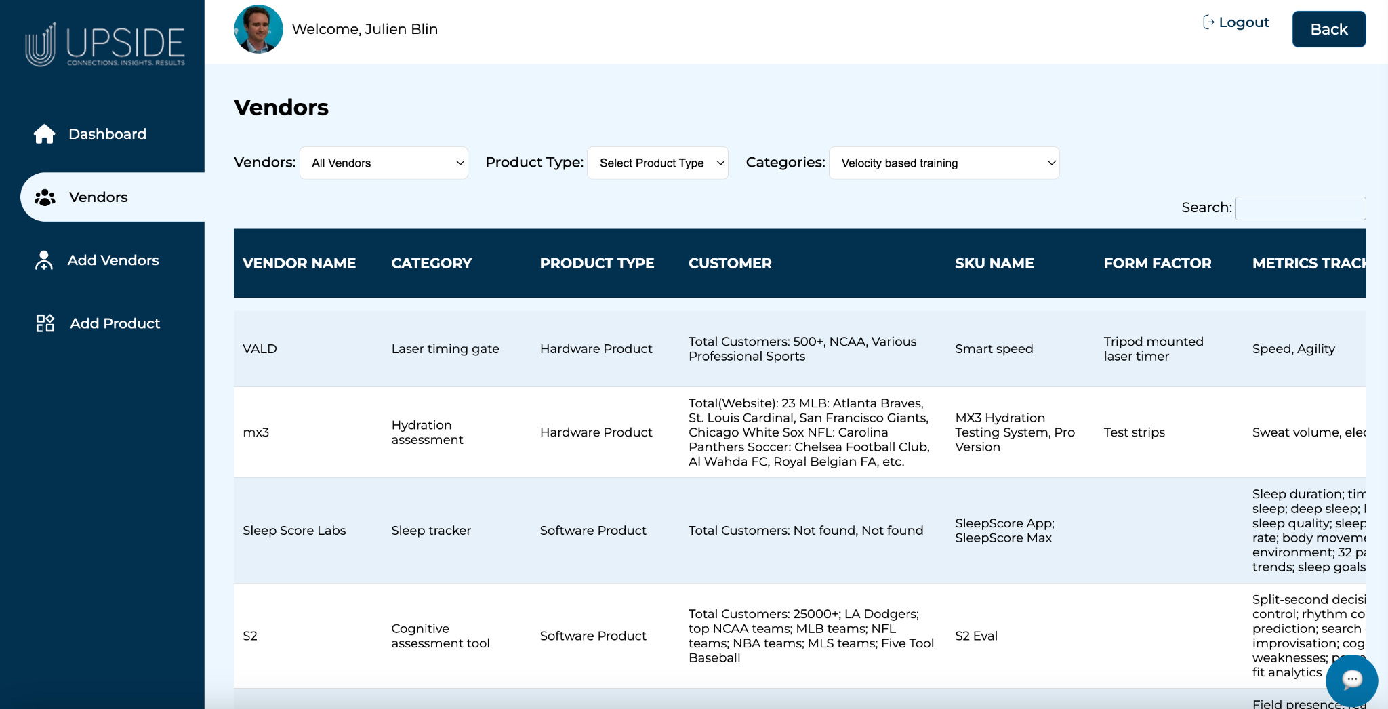This screenshot has width=1388, height=709.
Task: Click the Welcome, Julien Blin text
Action: point(365,29)
